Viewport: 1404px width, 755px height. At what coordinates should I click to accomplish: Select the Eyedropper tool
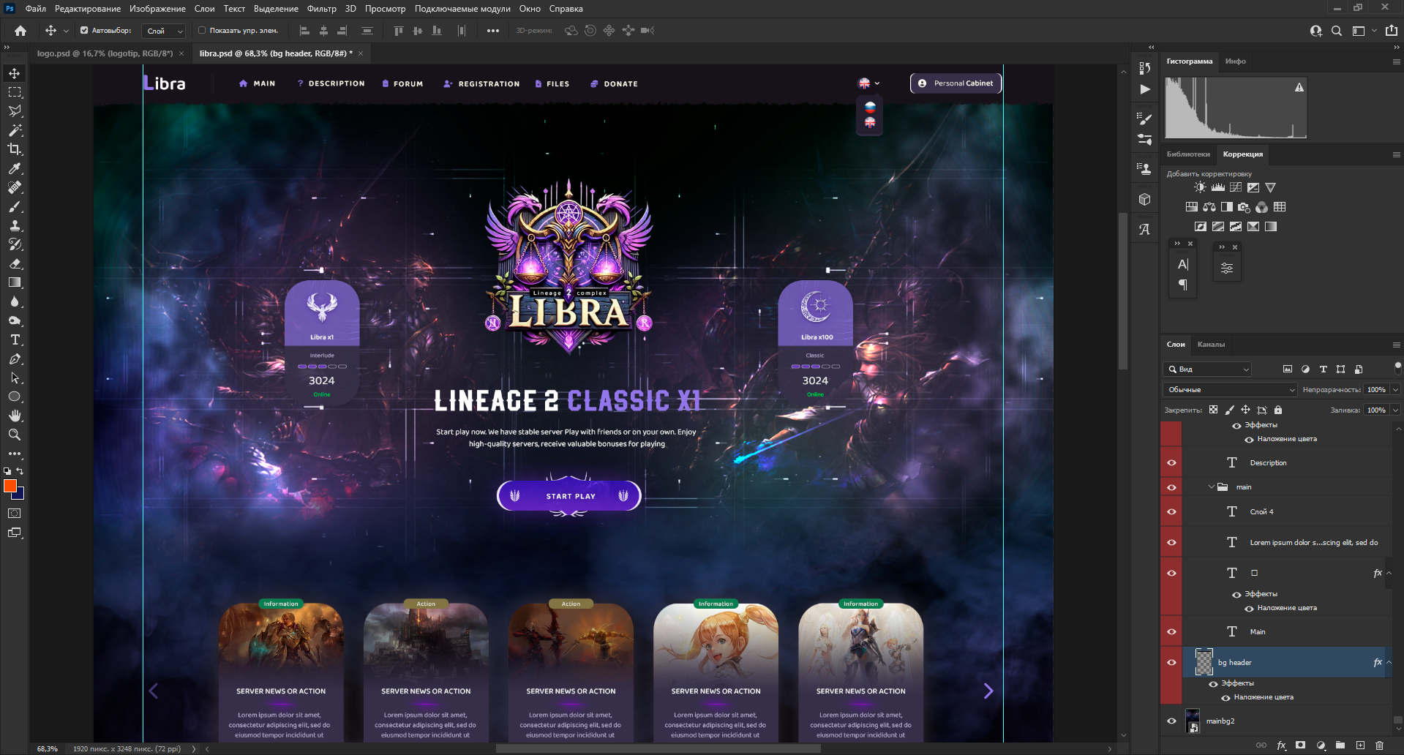[15, 168]
